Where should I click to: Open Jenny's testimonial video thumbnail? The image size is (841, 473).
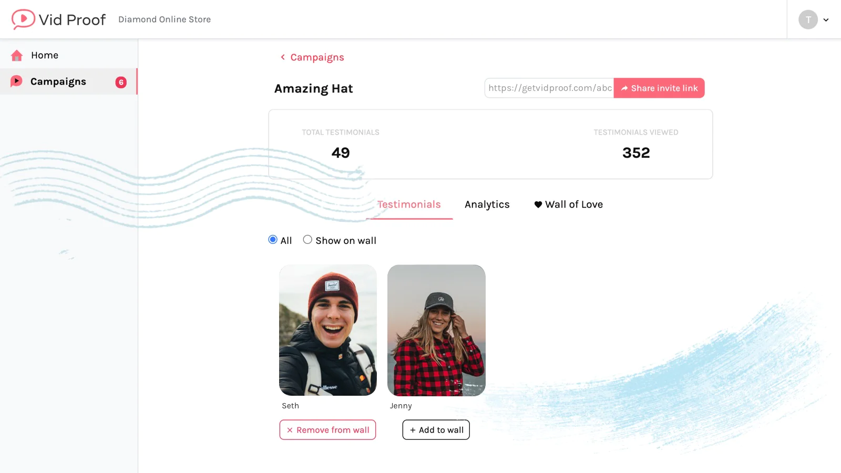pos(436,330)
